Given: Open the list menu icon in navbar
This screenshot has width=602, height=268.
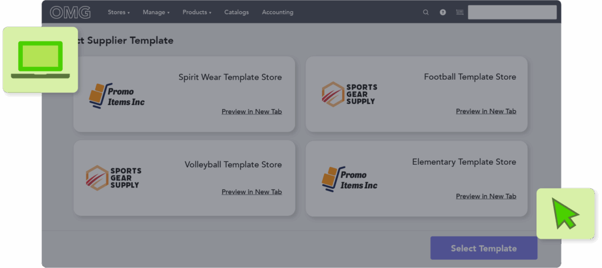Looking at the screenshot, I should coord(459,12).
